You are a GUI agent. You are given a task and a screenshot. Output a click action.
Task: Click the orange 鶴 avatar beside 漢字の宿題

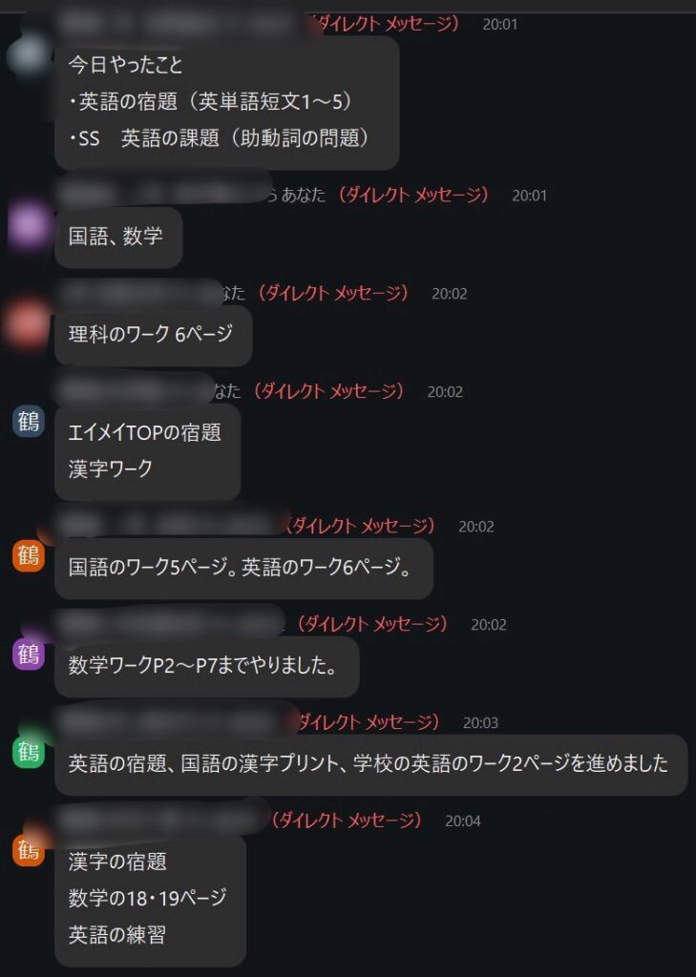(29, 850)
